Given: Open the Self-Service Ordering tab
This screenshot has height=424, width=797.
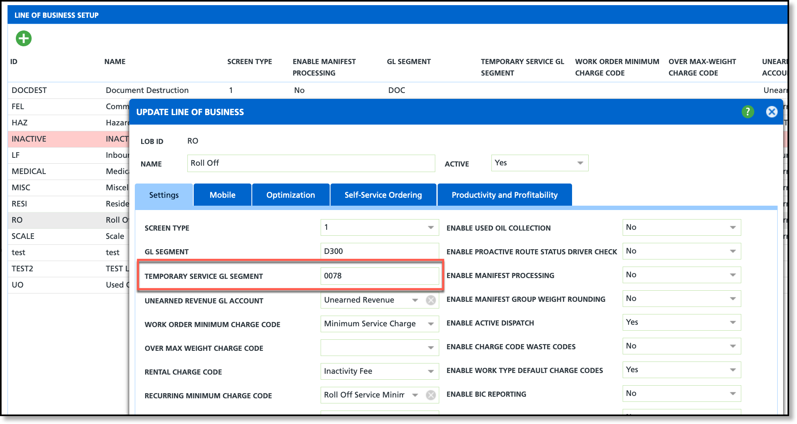Looking at the screenshot, I should tap(383, 195).
